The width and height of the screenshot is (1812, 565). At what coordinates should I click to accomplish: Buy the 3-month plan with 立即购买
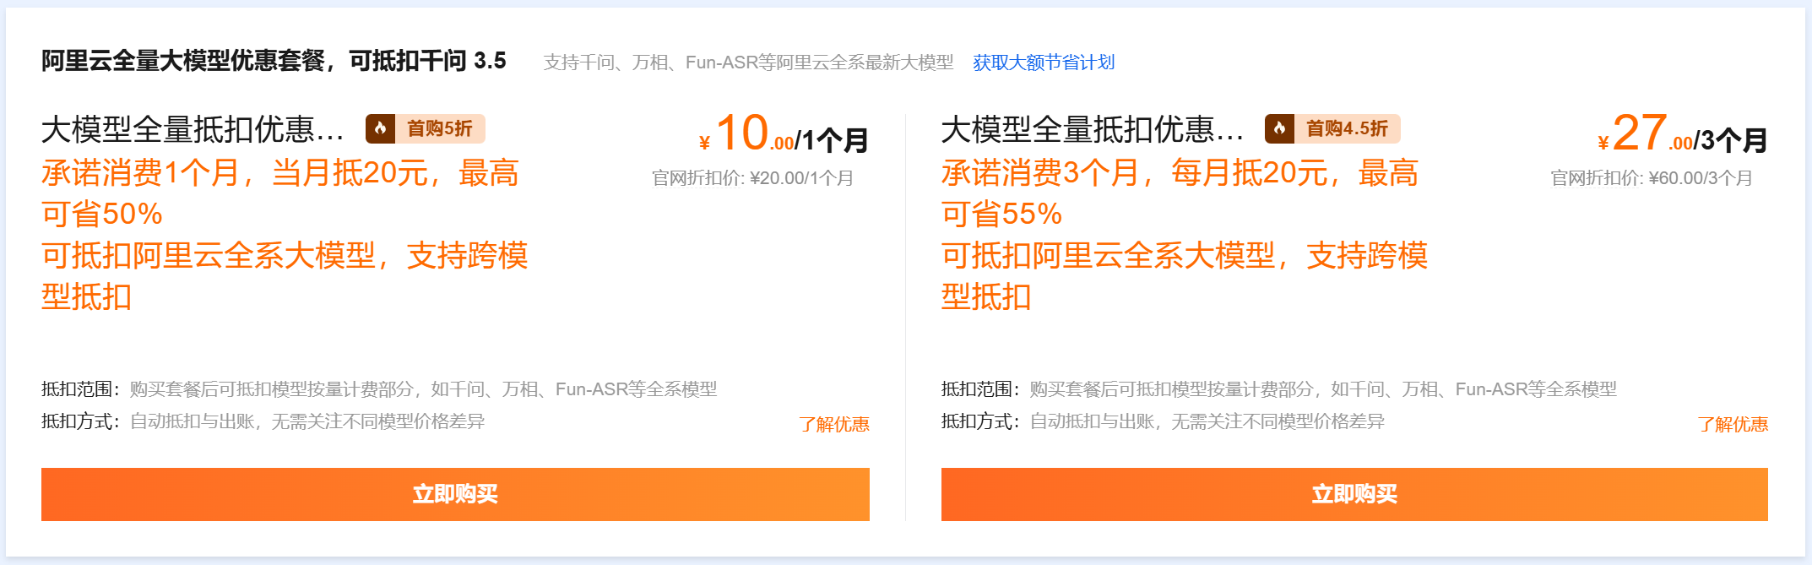[1354, 494]
